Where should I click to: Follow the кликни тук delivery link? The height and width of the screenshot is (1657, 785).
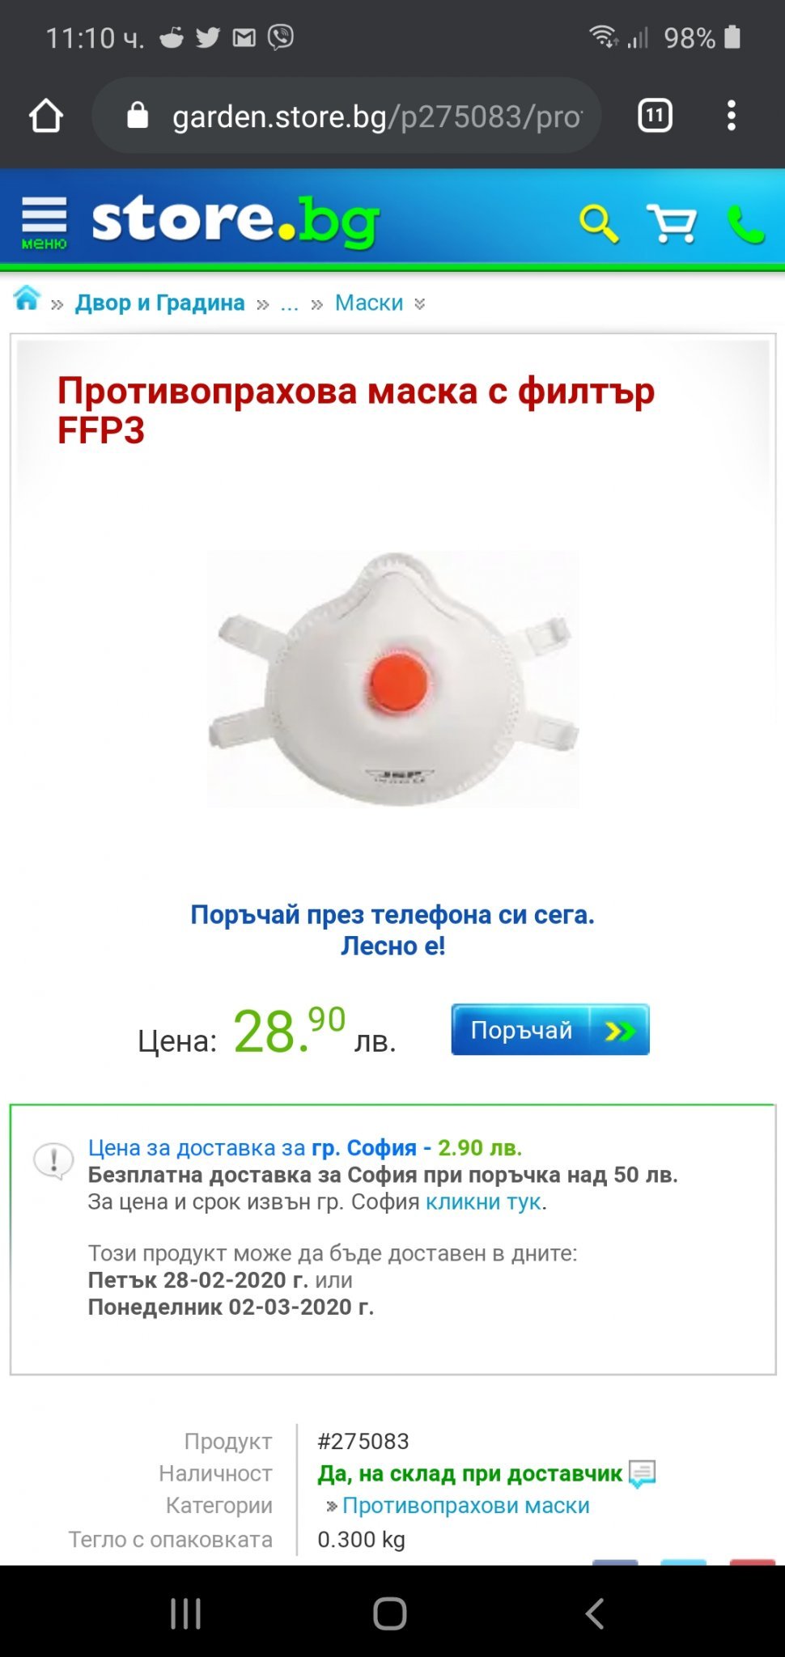(483, 1201)
